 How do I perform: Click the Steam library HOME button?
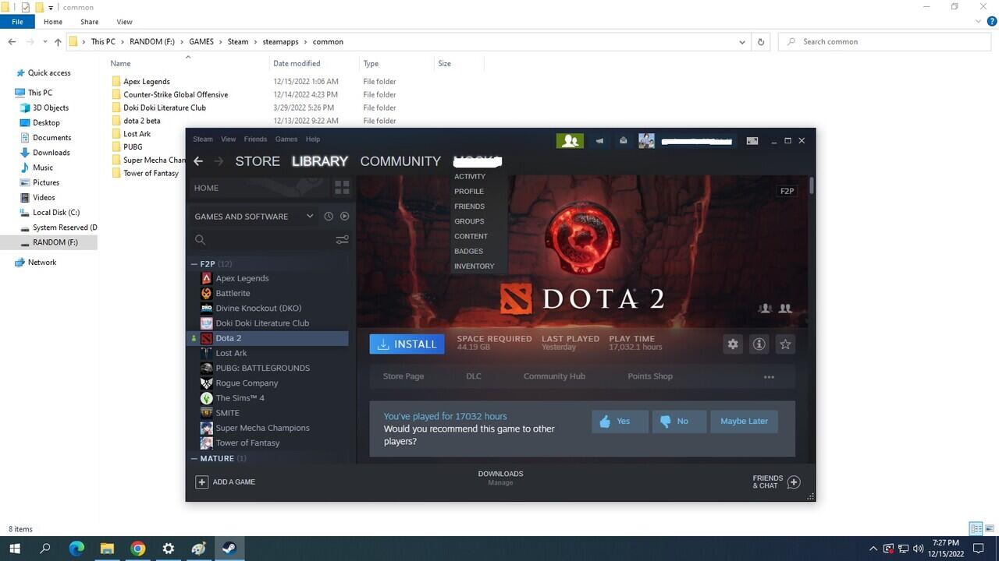click(260, 188)
